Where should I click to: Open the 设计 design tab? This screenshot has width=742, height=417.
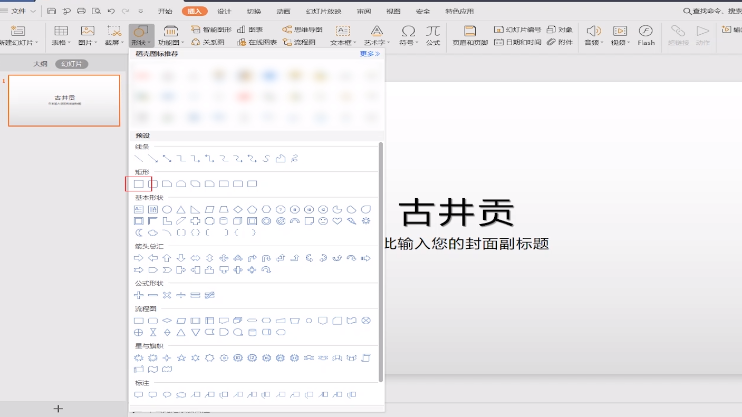tap(224, 11)
